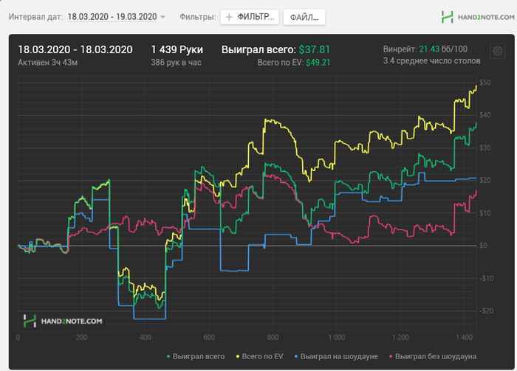Select the date interval 18.03.2020 - 19.03.2020

coord(112,17)
